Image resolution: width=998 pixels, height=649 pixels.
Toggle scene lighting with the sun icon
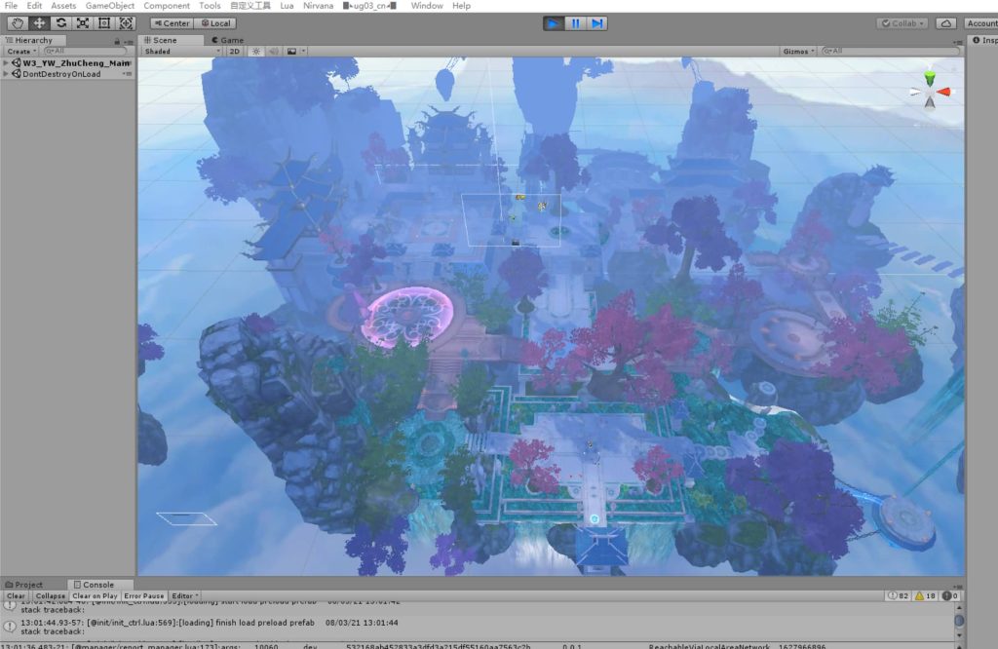pos(256,51)
